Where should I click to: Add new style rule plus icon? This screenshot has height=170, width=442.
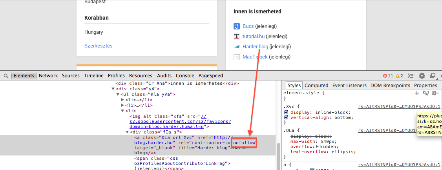[417, 93]
